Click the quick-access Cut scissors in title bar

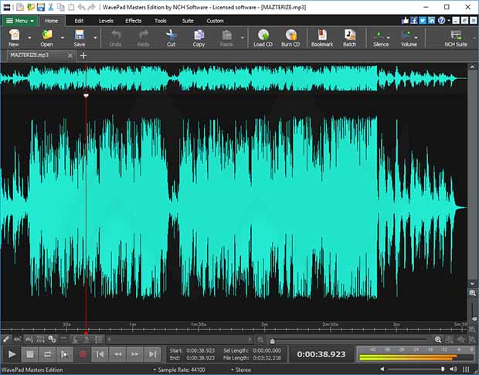pos(51,7)
